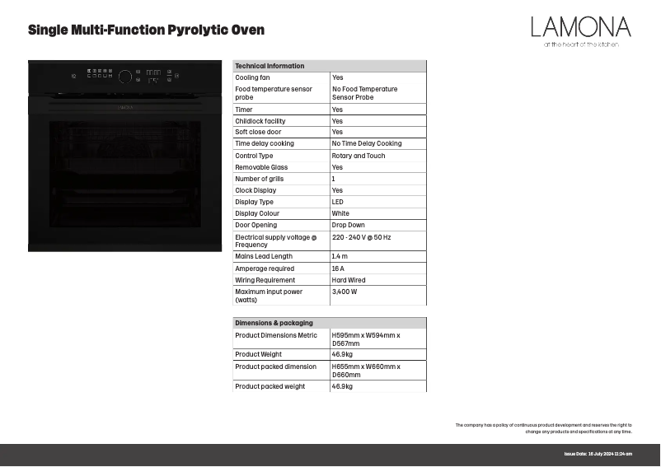661x467 pixels.
Task: Click the 'Rotary and Touch' control type value
Action: click(x=359, y=156)
